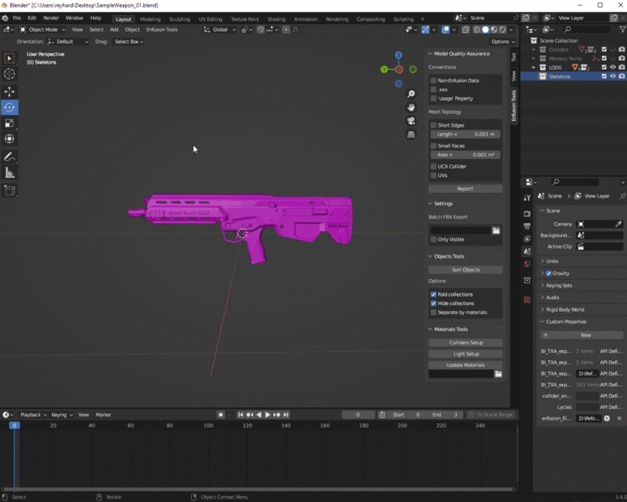627x502 pixels.
Task: Uncheck the Fold collections option
Action: [x=433, y=294]
